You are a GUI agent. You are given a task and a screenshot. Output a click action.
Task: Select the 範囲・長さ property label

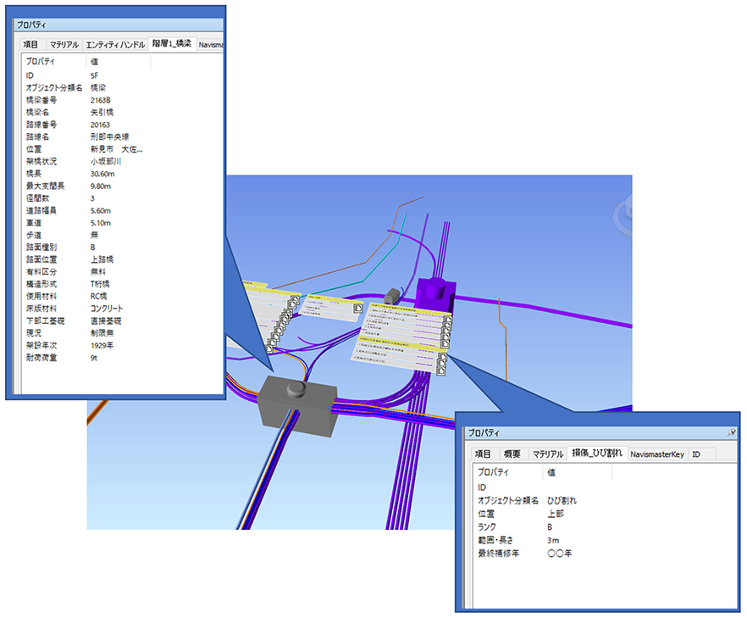point(495,540)
